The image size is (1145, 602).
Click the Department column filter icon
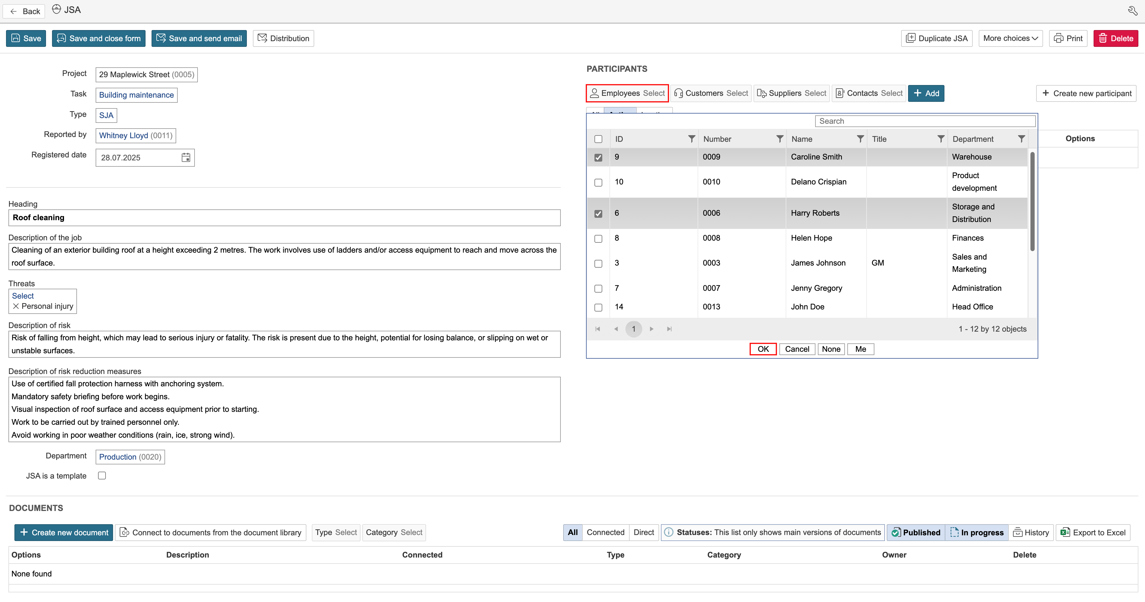pos(1021,139)
